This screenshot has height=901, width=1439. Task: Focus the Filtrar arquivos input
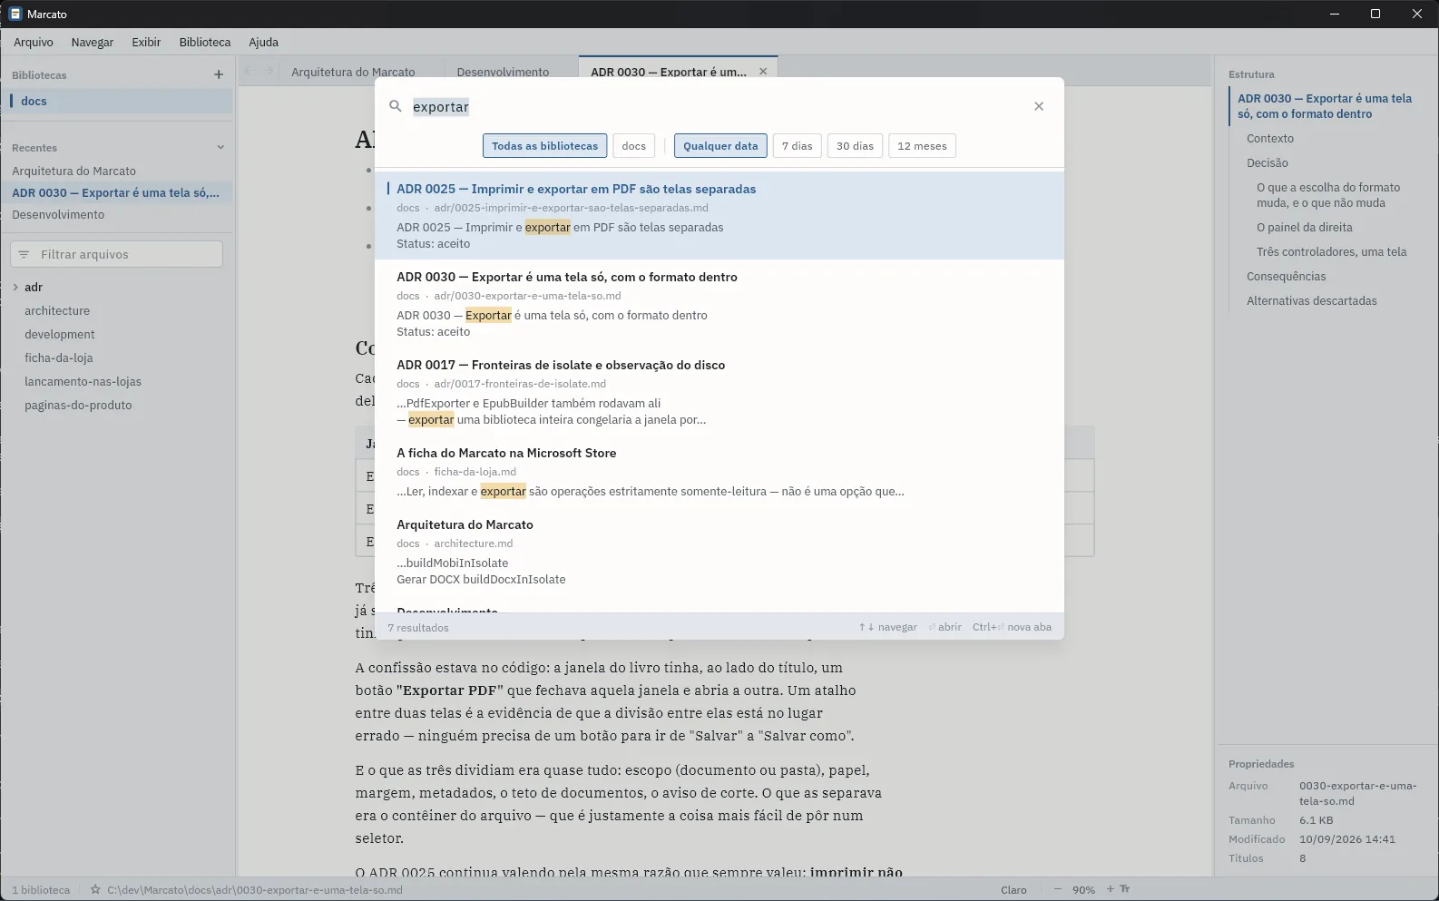[x=116, y=255]
